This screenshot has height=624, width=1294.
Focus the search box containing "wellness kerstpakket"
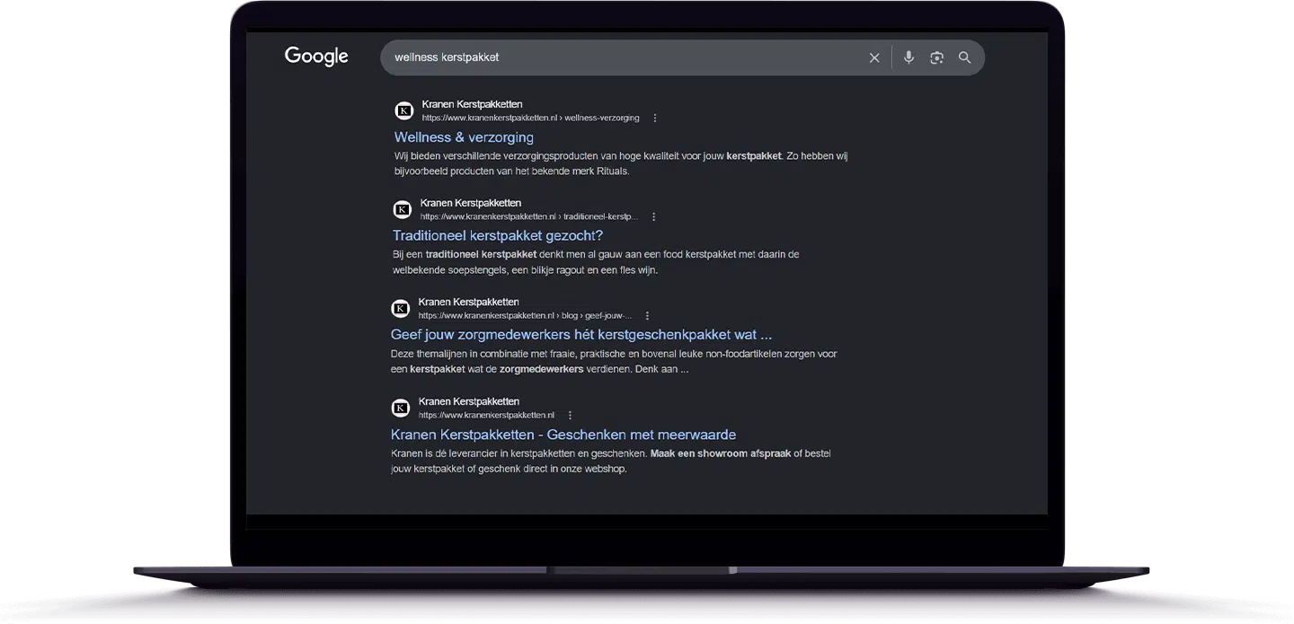(x=682, y=57)
